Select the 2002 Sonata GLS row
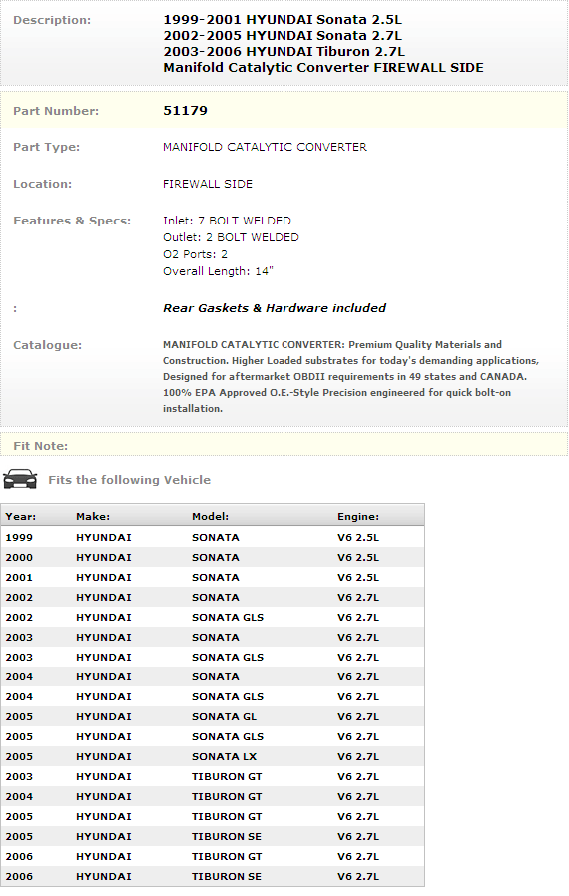The width and height of the screenshot is (569, 896). click(213, 618)
